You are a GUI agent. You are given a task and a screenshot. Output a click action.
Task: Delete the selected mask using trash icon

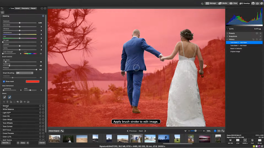7,102
